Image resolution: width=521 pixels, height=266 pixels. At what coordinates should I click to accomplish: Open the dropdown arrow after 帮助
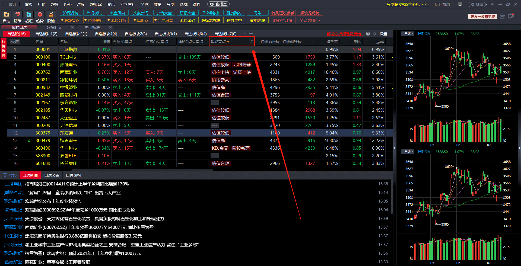492,4
